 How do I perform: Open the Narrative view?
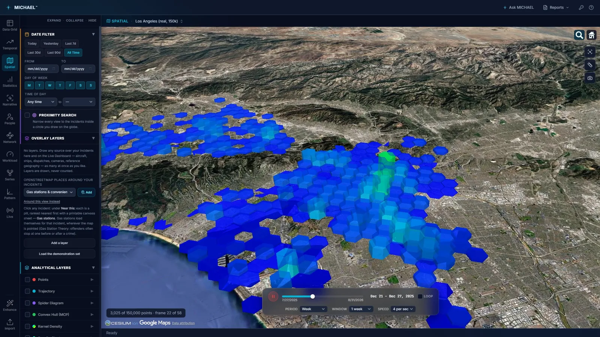pos(10,100)
